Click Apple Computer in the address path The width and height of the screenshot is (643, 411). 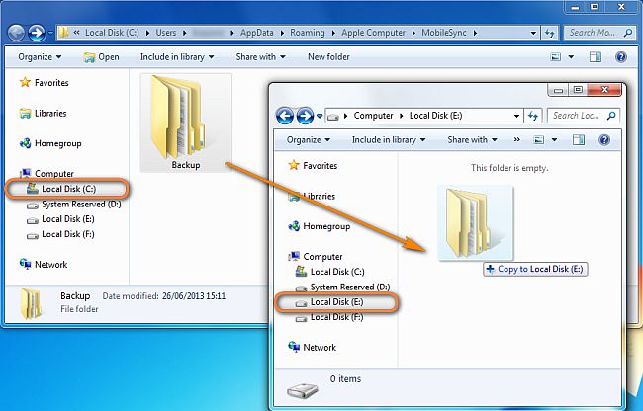point(373,33)
